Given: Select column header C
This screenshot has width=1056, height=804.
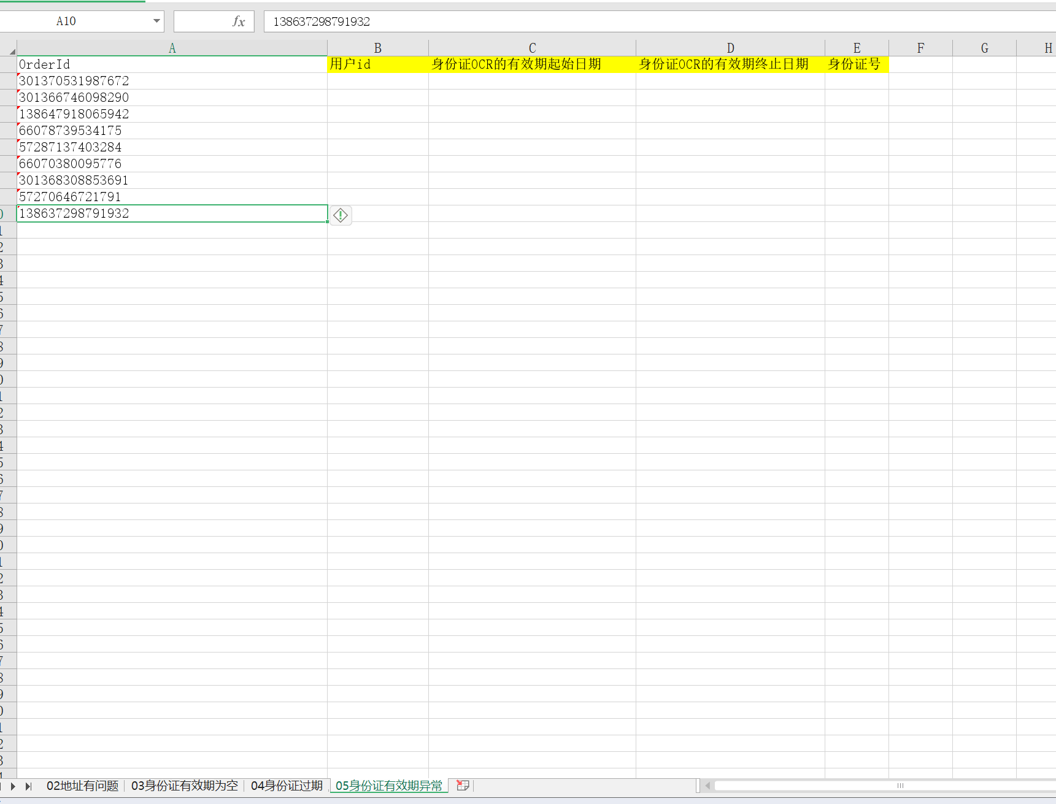Looking at the screenshot, I should [x=531, y=47].
